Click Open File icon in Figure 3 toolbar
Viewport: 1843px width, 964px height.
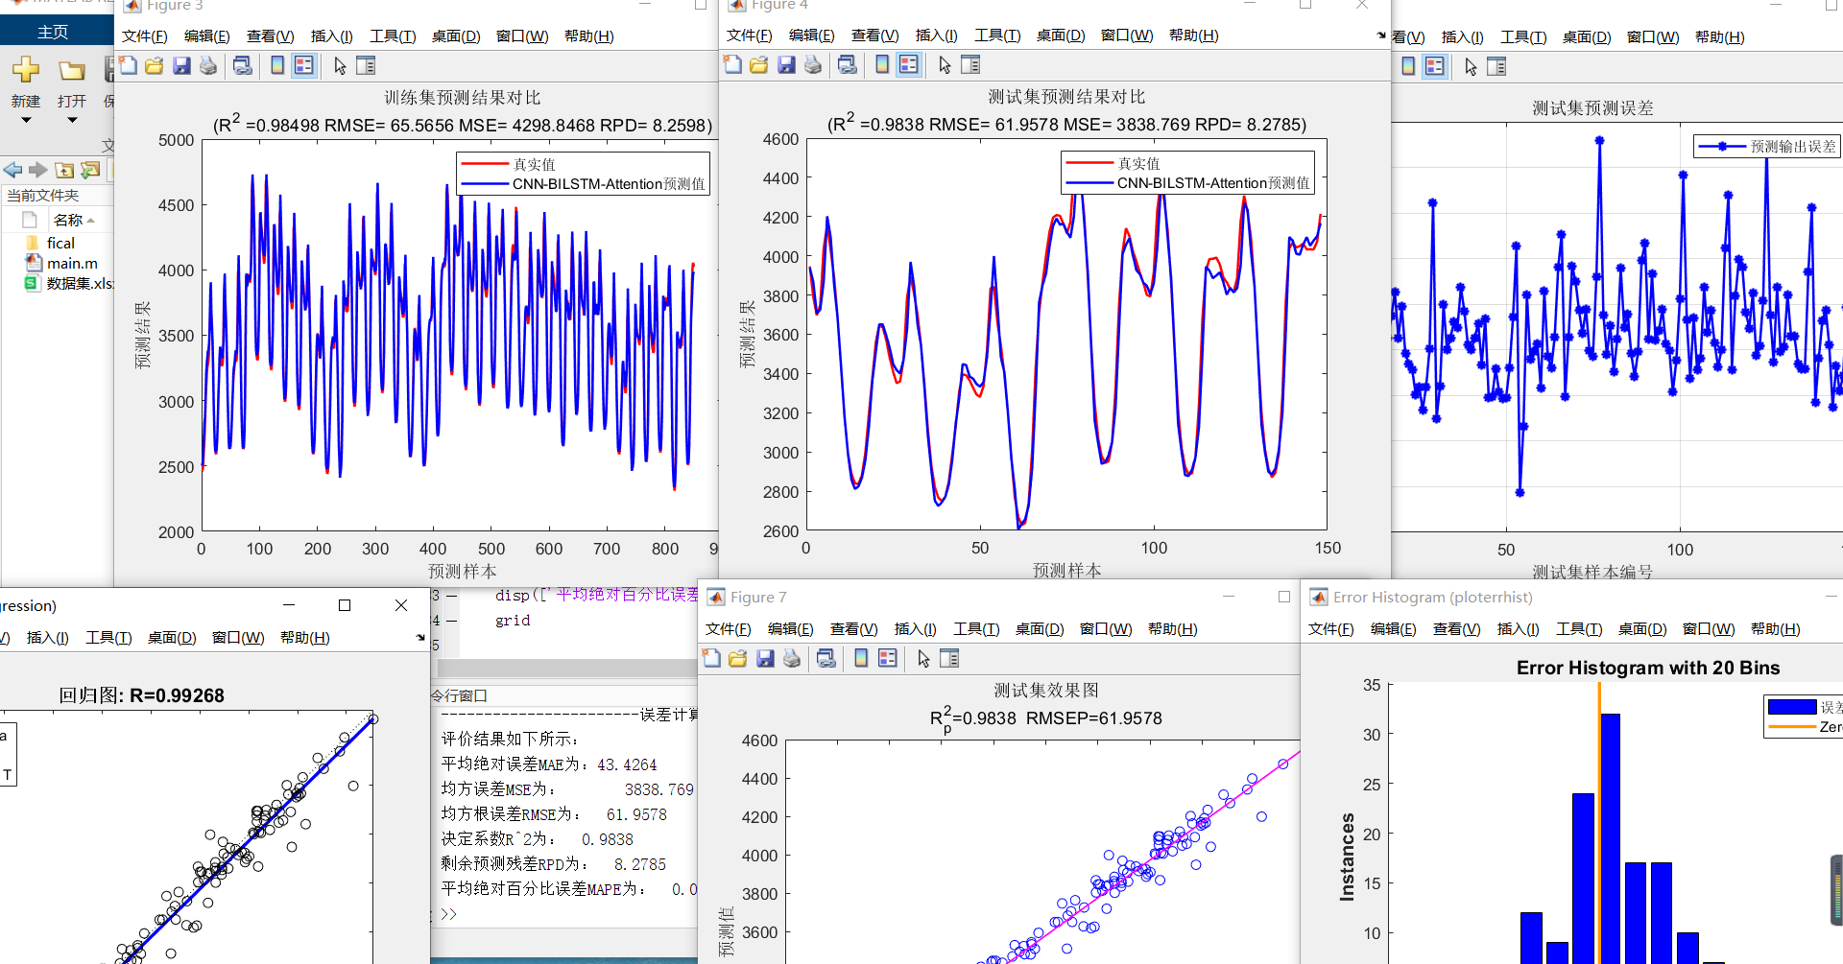click(155, 66)
